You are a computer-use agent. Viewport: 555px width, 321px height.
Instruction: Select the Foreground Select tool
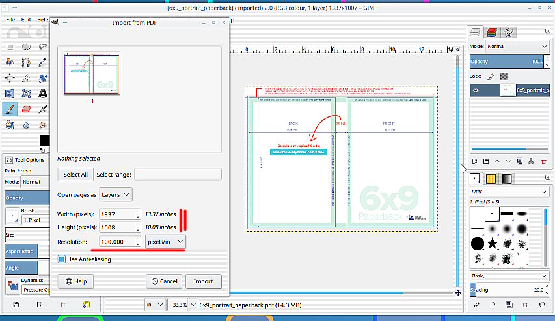click(10, 62)
